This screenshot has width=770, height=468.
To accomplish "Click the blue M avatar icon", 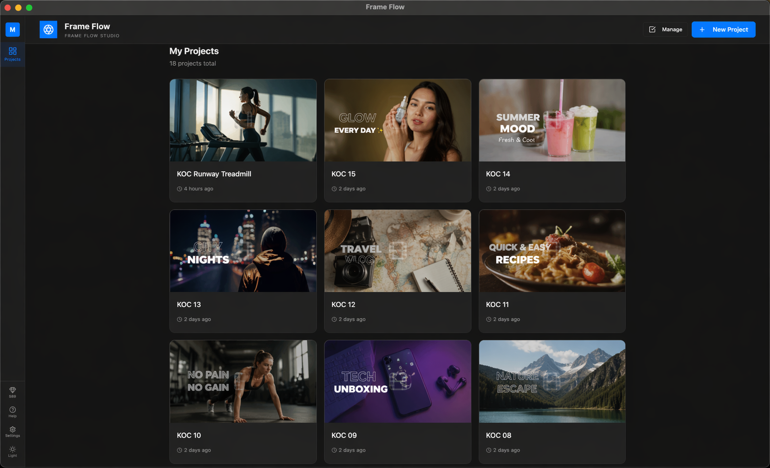I will (12, 30).
